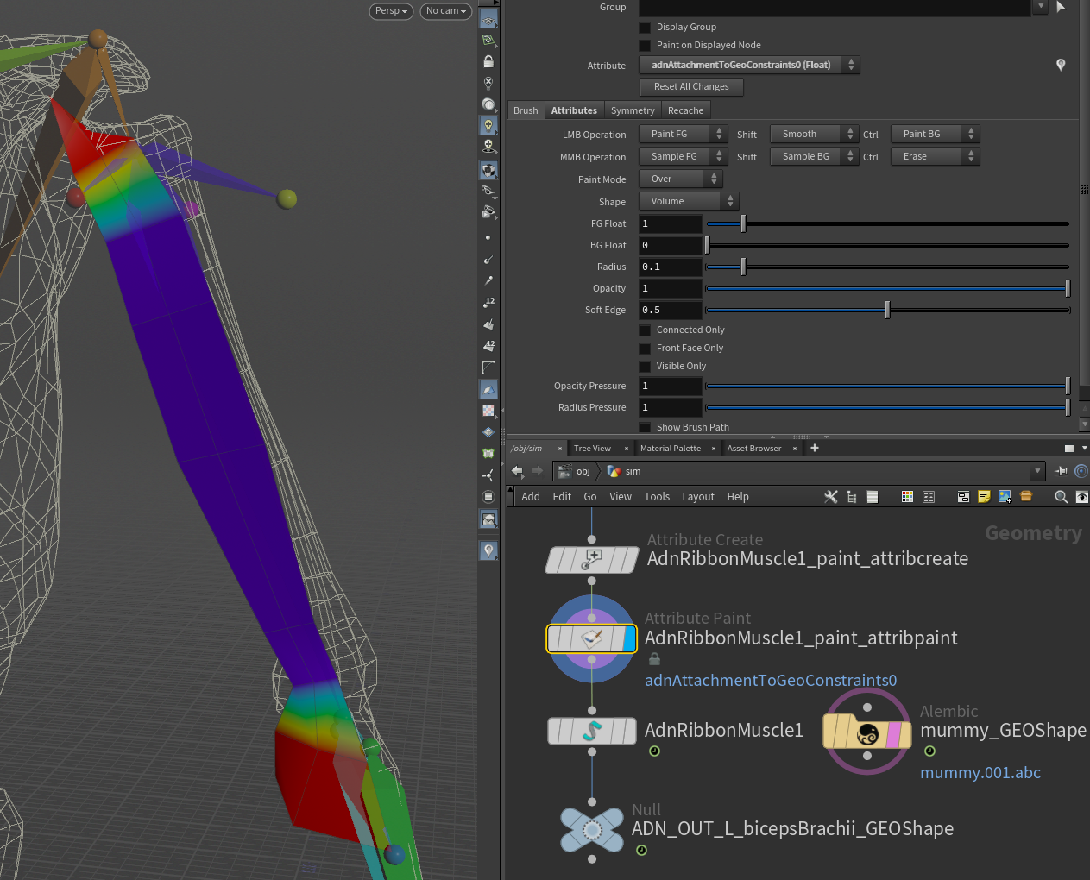Viewport: 1090px width, 880px height.
Task: Open the network background image tool
Action: (x=1005, y=496)
